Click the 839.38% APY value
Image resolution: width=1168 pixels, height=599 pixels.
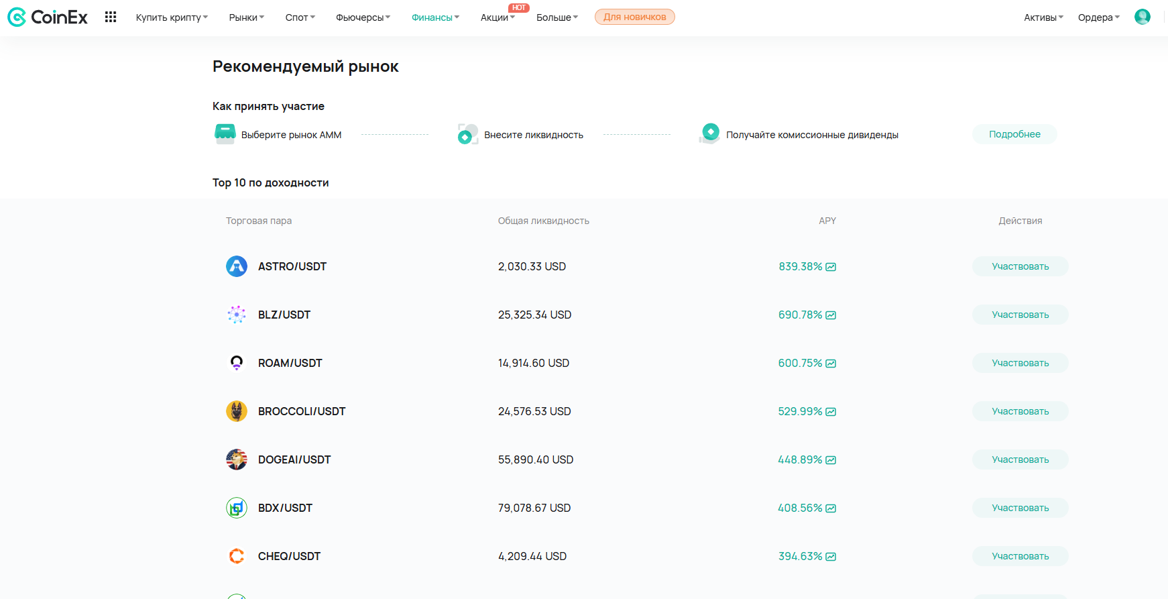(x=800, y=266)
